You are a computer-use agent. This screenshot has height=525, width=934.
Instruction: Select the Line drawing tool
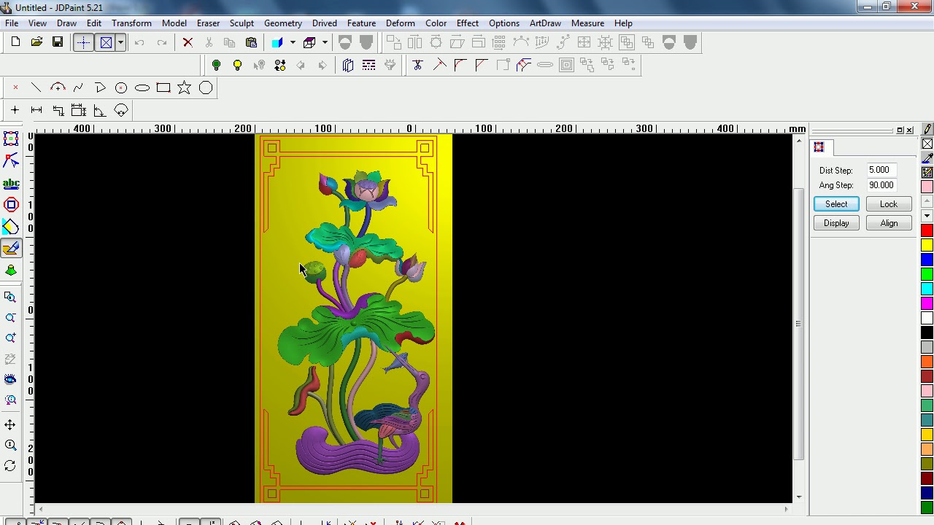pyautogui.click(x=36, y=88)
